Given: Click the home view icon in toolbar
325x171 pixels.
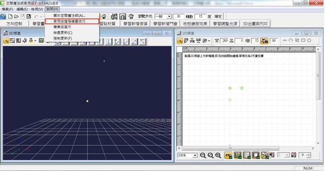Looking at the screenshot, I should point(104,16).
